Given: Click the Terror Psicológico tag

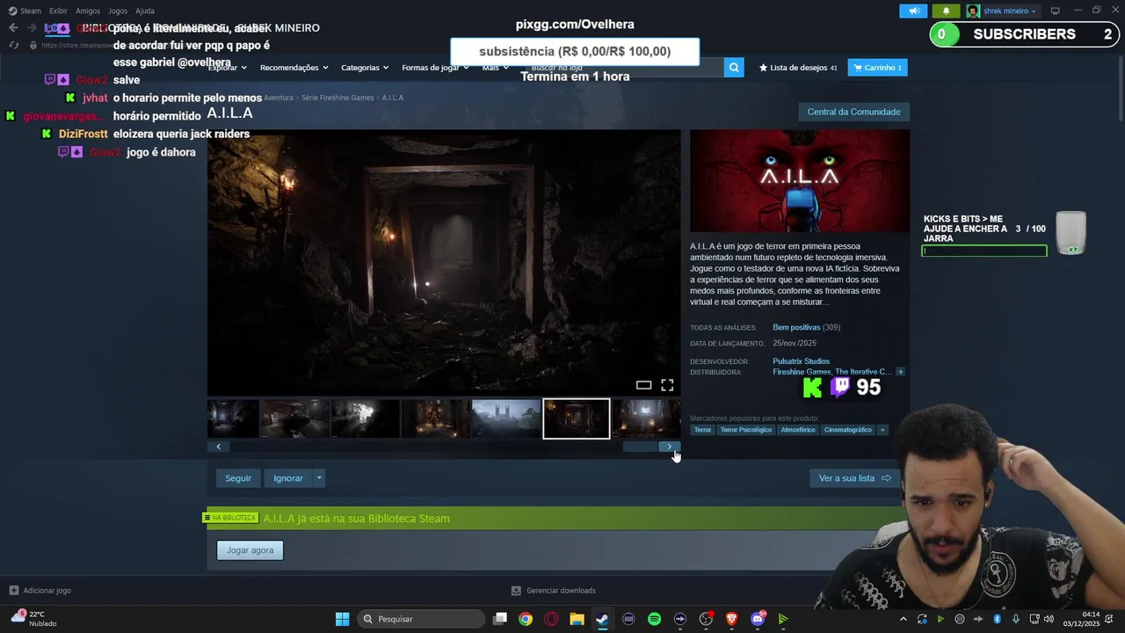Looking at the screenshot, I should coord(746,430).
